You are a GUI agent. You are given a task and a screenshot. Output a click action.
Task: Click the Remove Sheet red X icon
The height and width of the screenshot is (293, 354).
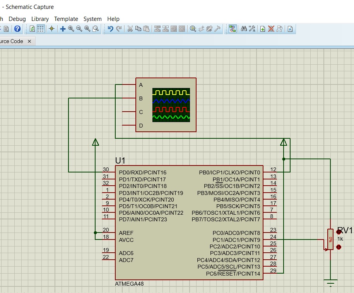pos(271,29)
